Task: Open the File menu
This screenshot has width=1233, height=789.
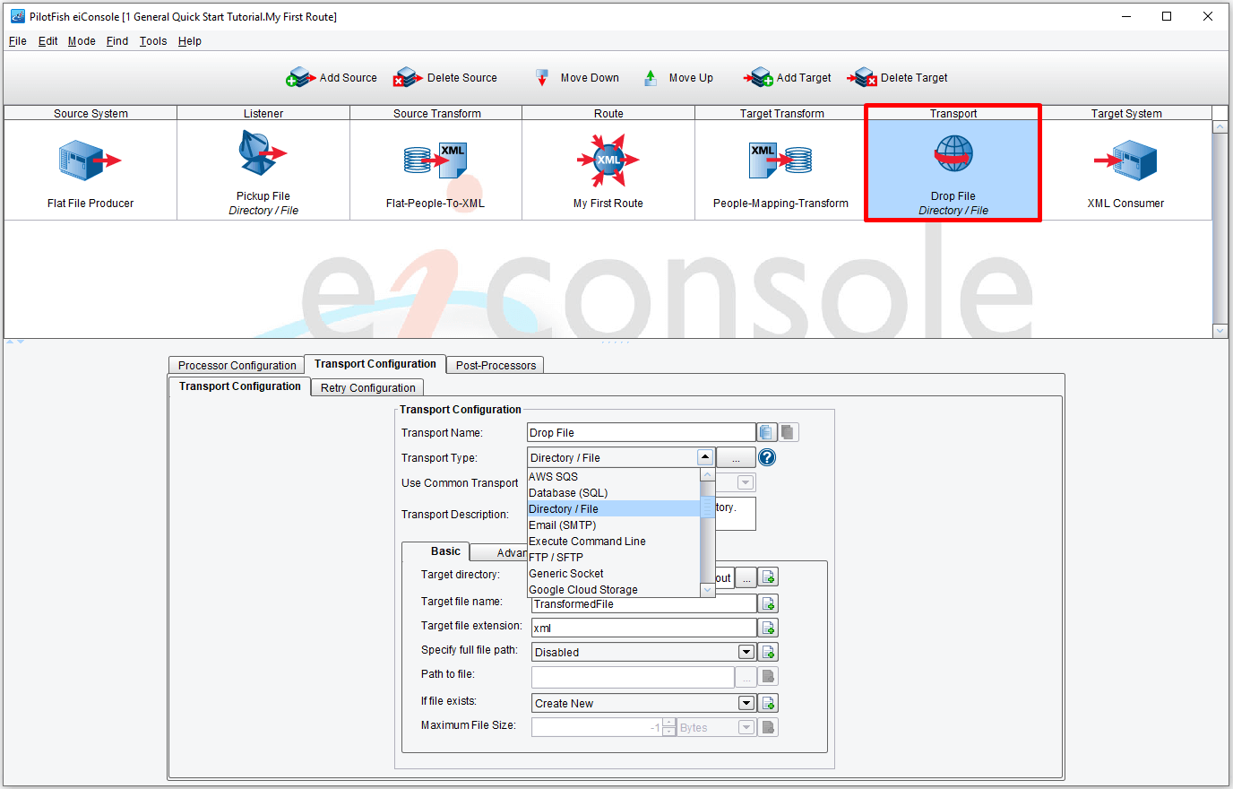Action: [18, 41]
